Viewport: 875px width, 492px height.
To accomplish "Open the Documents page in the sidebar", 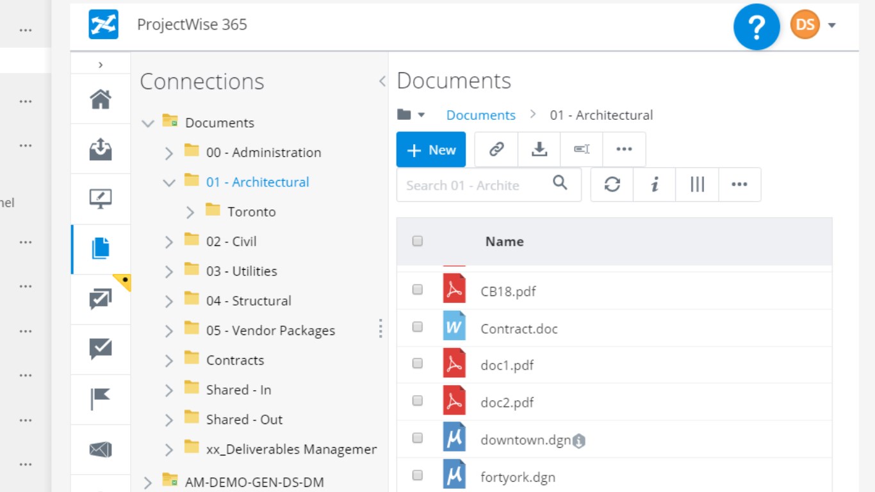I will [101, 248].
